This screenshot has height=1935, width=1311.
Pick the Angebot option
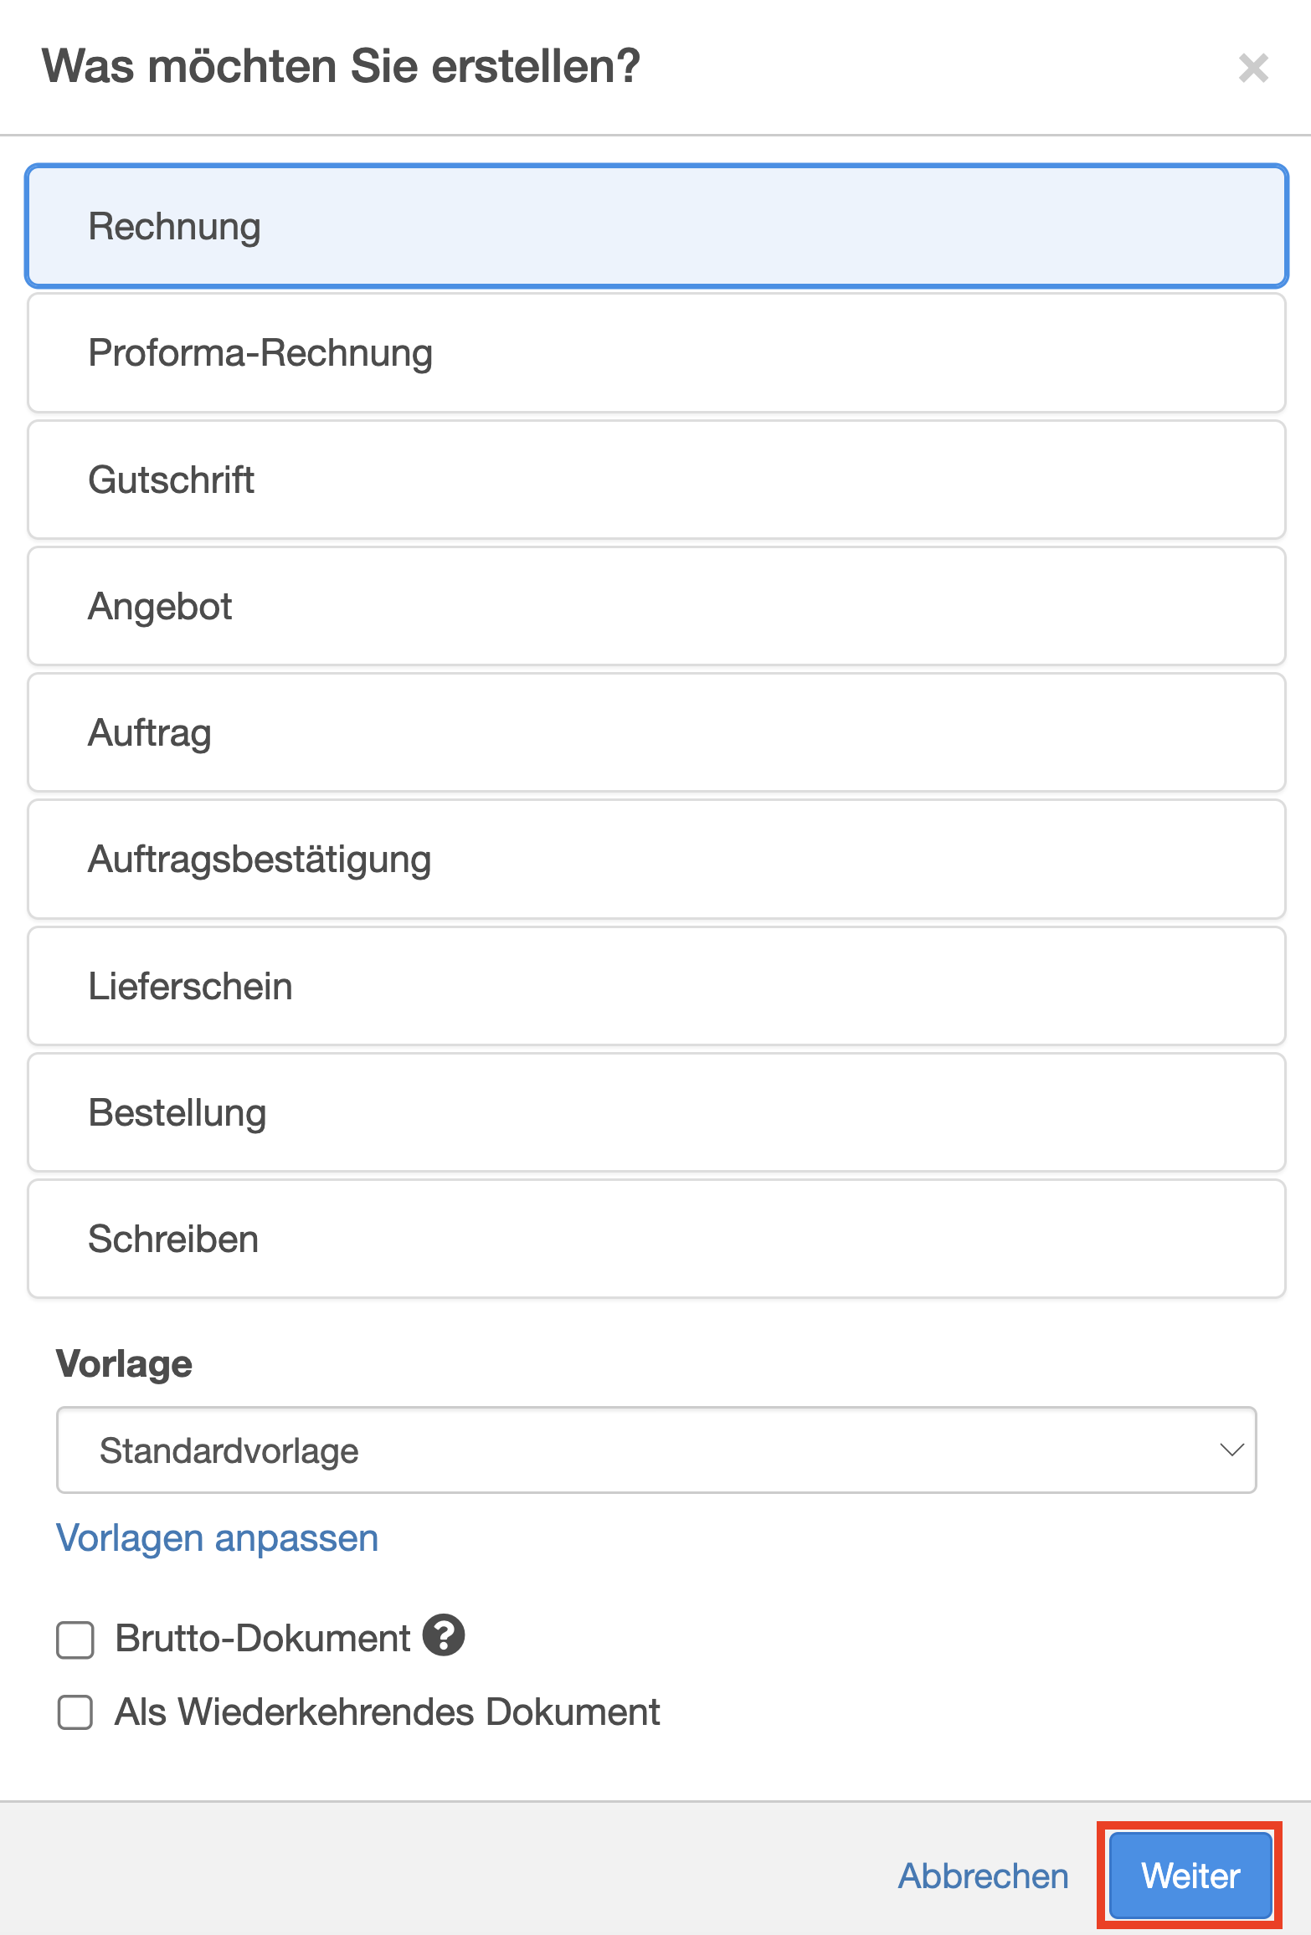coord(655,606)
